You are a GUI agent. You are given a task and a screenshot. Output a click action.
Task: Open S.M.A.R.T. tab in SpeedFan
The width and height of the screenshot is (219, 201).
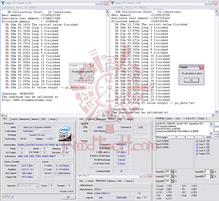[191, 119]
